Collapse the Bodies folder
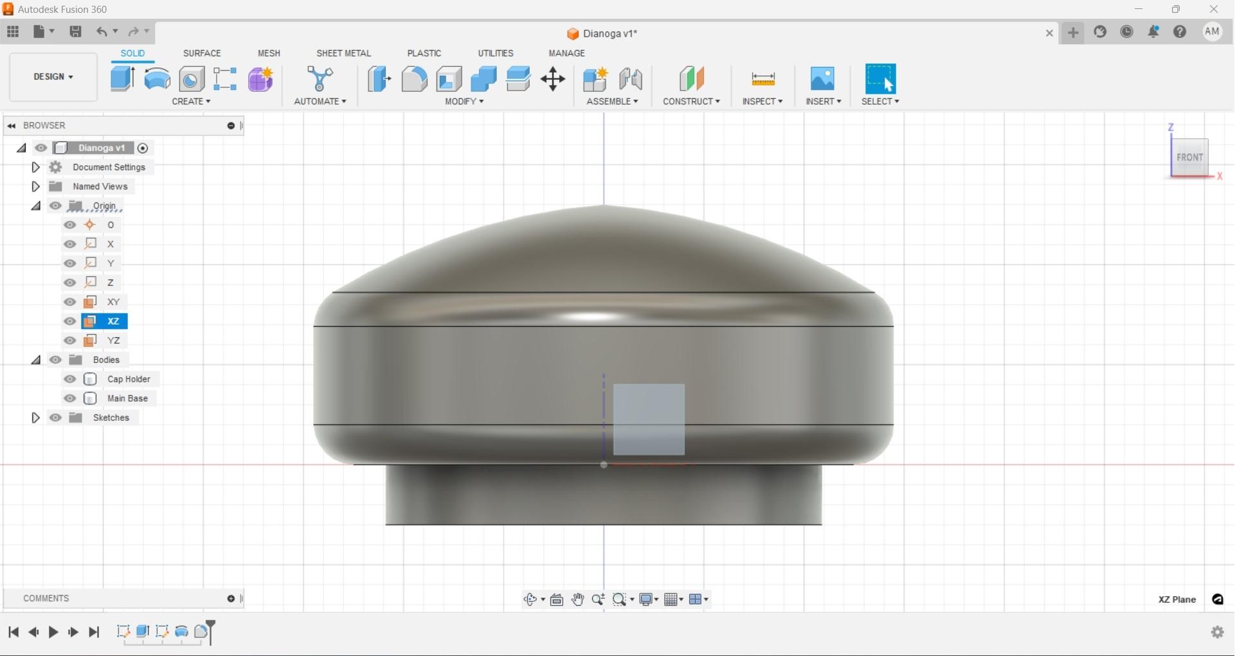This screenshot has height=656, width=1237. point(36,360)
